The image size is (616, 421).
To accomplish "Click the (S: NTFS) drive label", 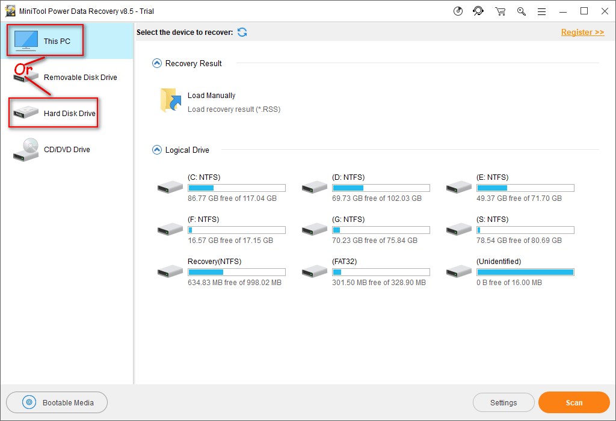I will [492, 219].
